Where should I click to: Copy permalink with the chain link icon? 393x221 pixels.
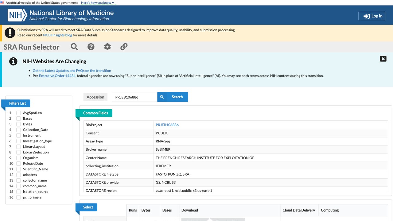pyautogui.click(x=124, y=47)
